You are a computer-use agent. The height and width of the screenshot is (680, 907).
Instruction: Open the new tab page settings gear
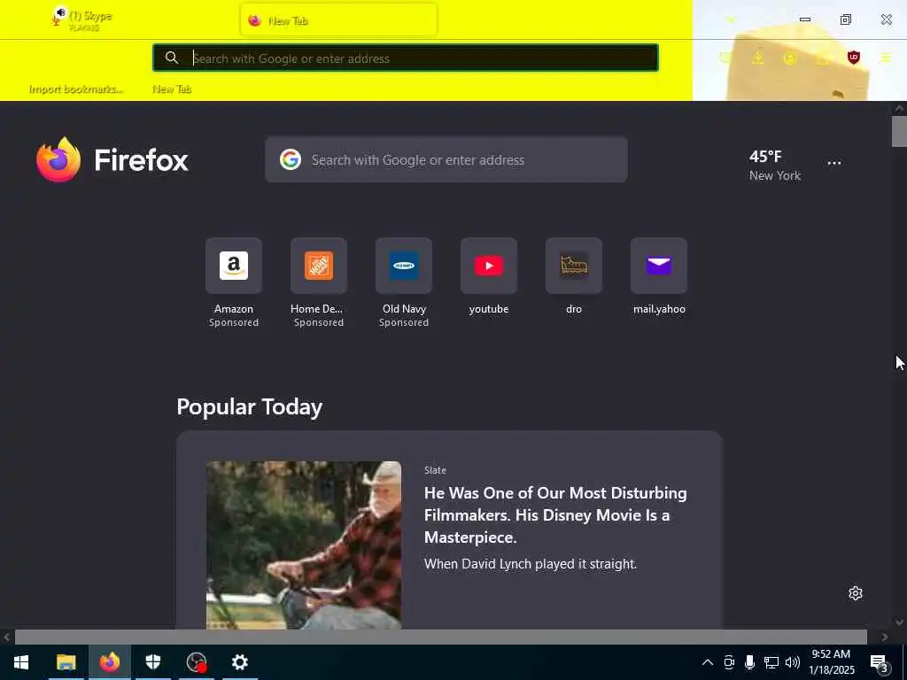click(x=856, y=593)
